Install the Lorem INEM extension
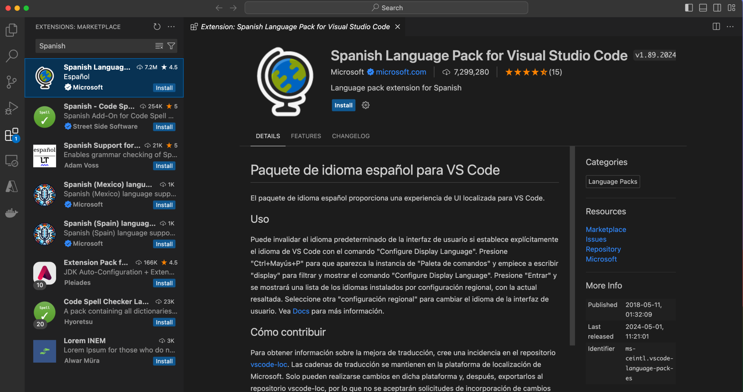Viewport: 743px width, 392px height. (x=164, y=361)
